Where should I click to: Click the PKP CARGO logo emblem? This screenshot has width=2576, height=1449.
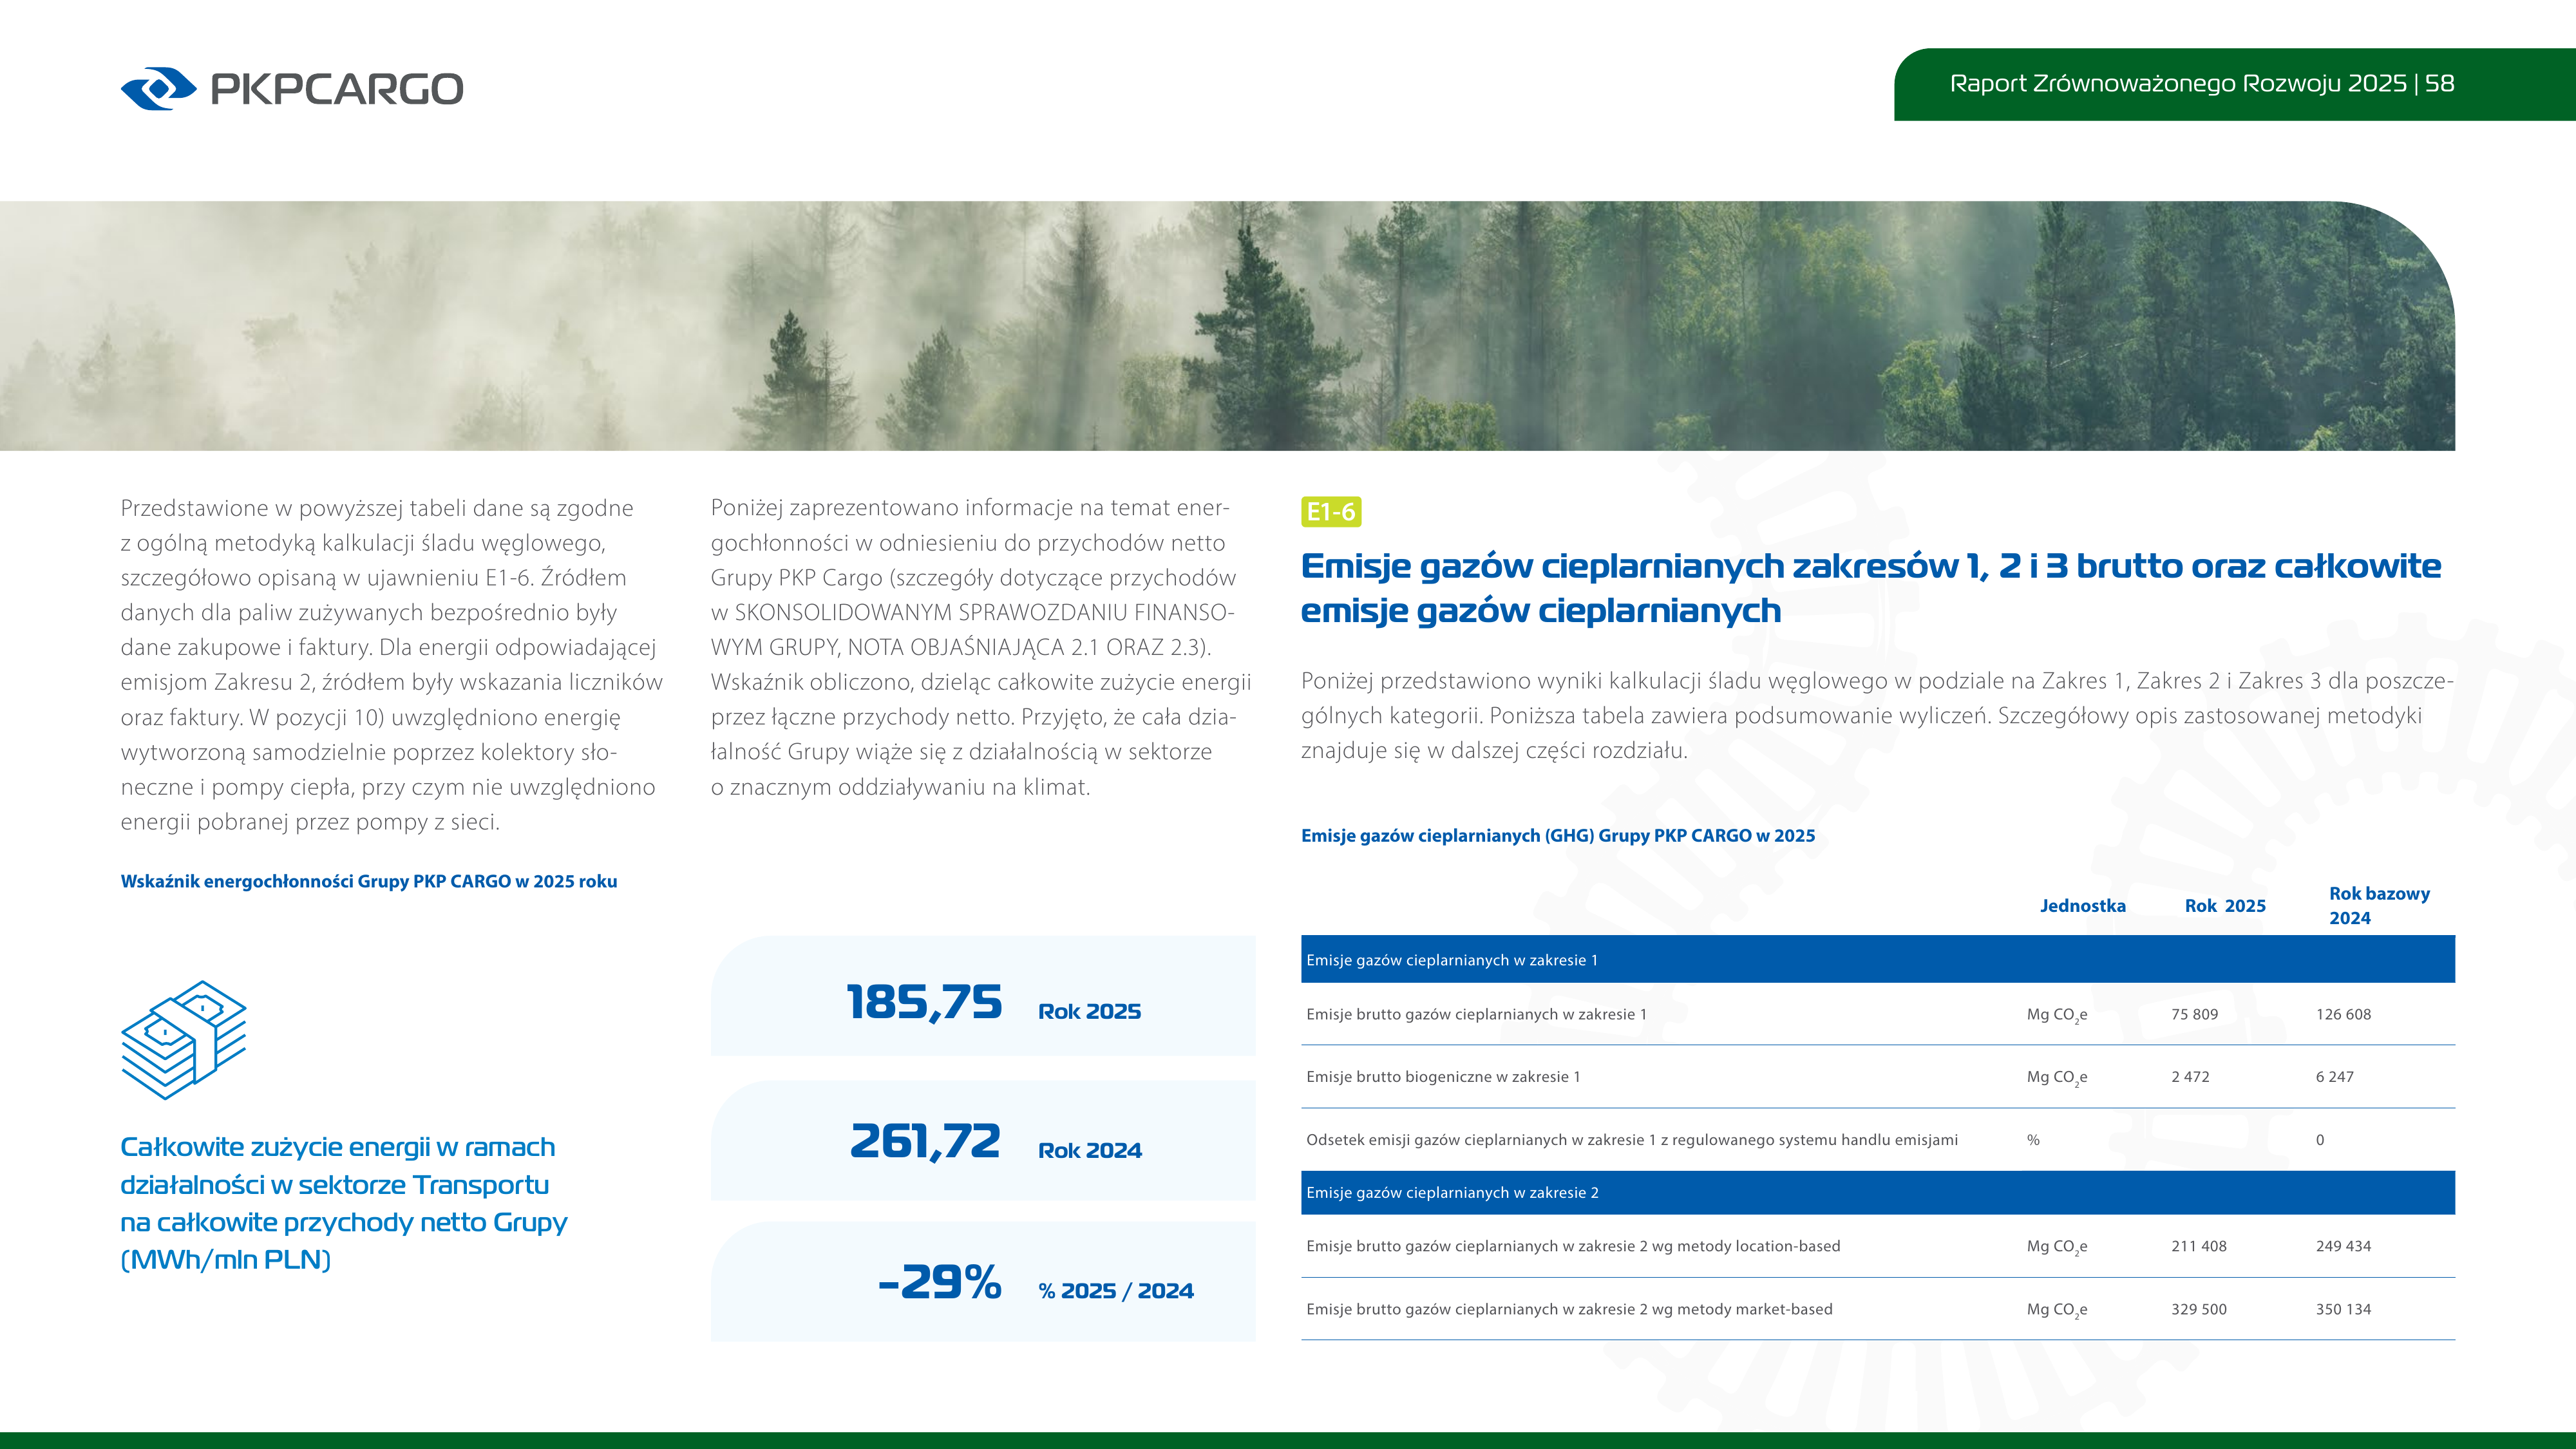tap(158, 89)
